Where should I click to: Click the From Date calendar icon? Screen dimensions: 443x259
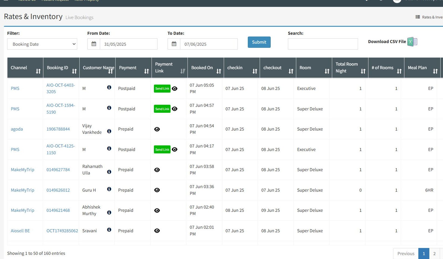tap(94, 44)
